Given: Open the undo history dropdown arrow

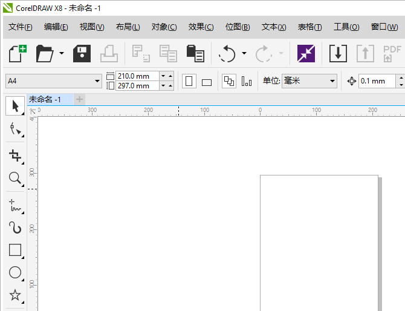Looking at the screenshot, I should pos(244,53).
